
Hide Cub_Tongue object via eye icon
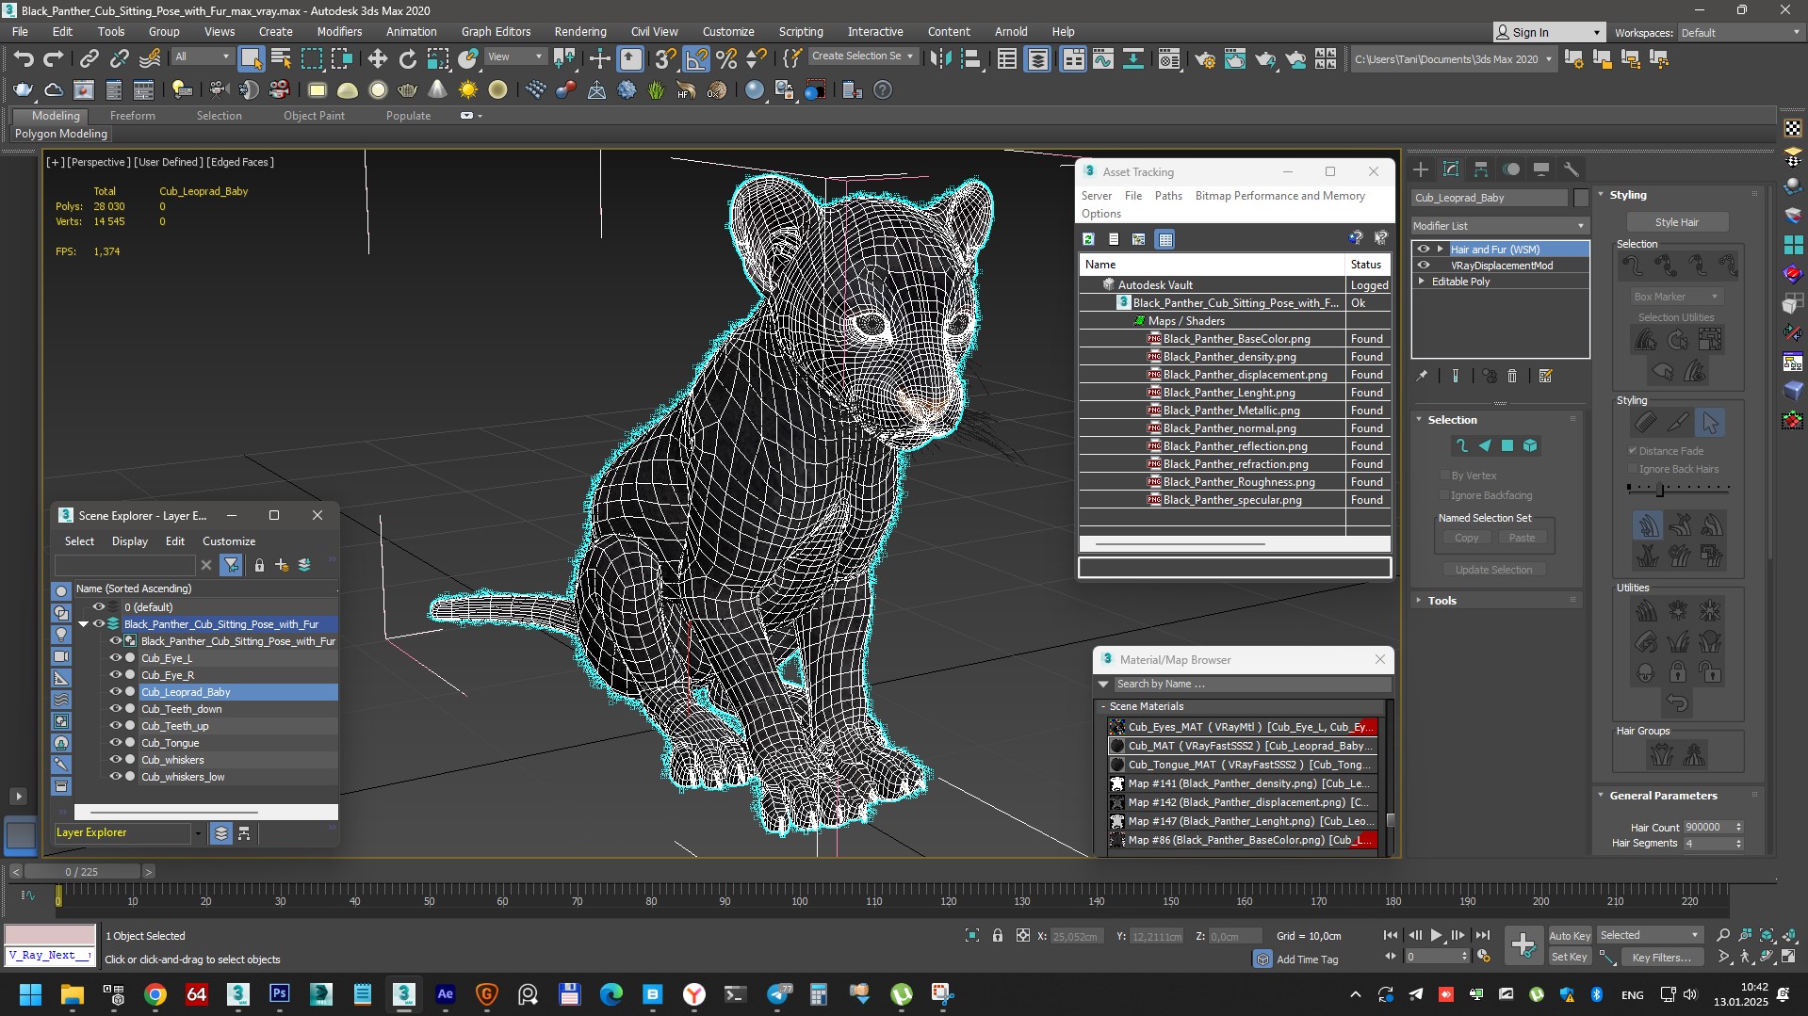(x=116, y=743)
